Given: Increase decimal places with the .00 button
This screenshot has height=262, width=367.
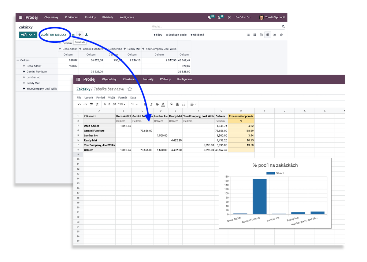Looking at the screenshot, I should (114, 104).
